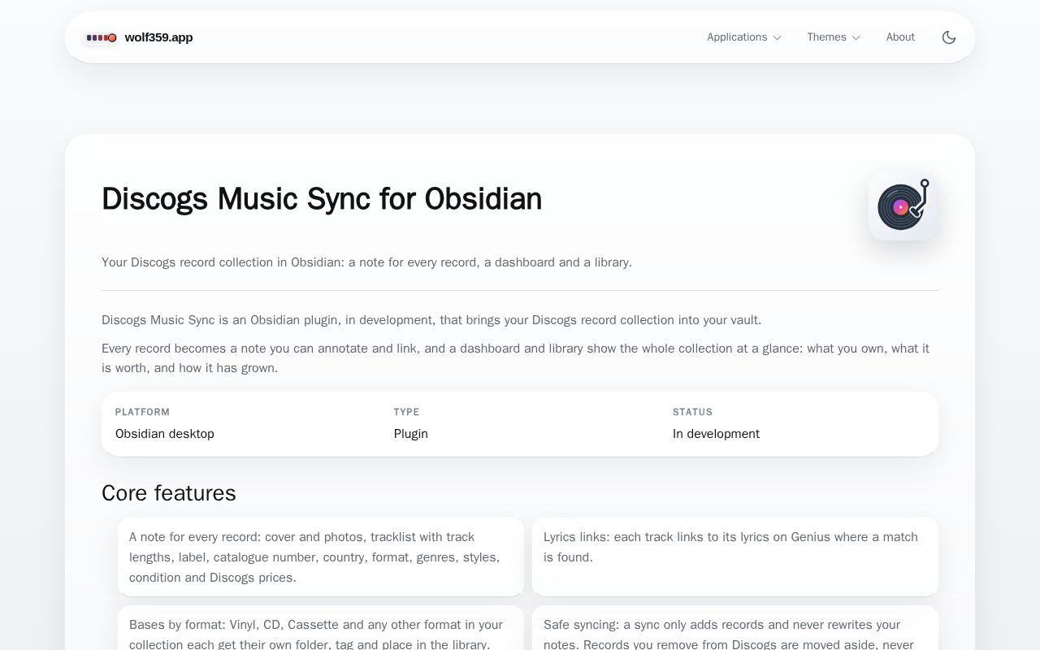Click the STATUS label
The height and width of the screenshot is (650, 1040).
[692, 412]
